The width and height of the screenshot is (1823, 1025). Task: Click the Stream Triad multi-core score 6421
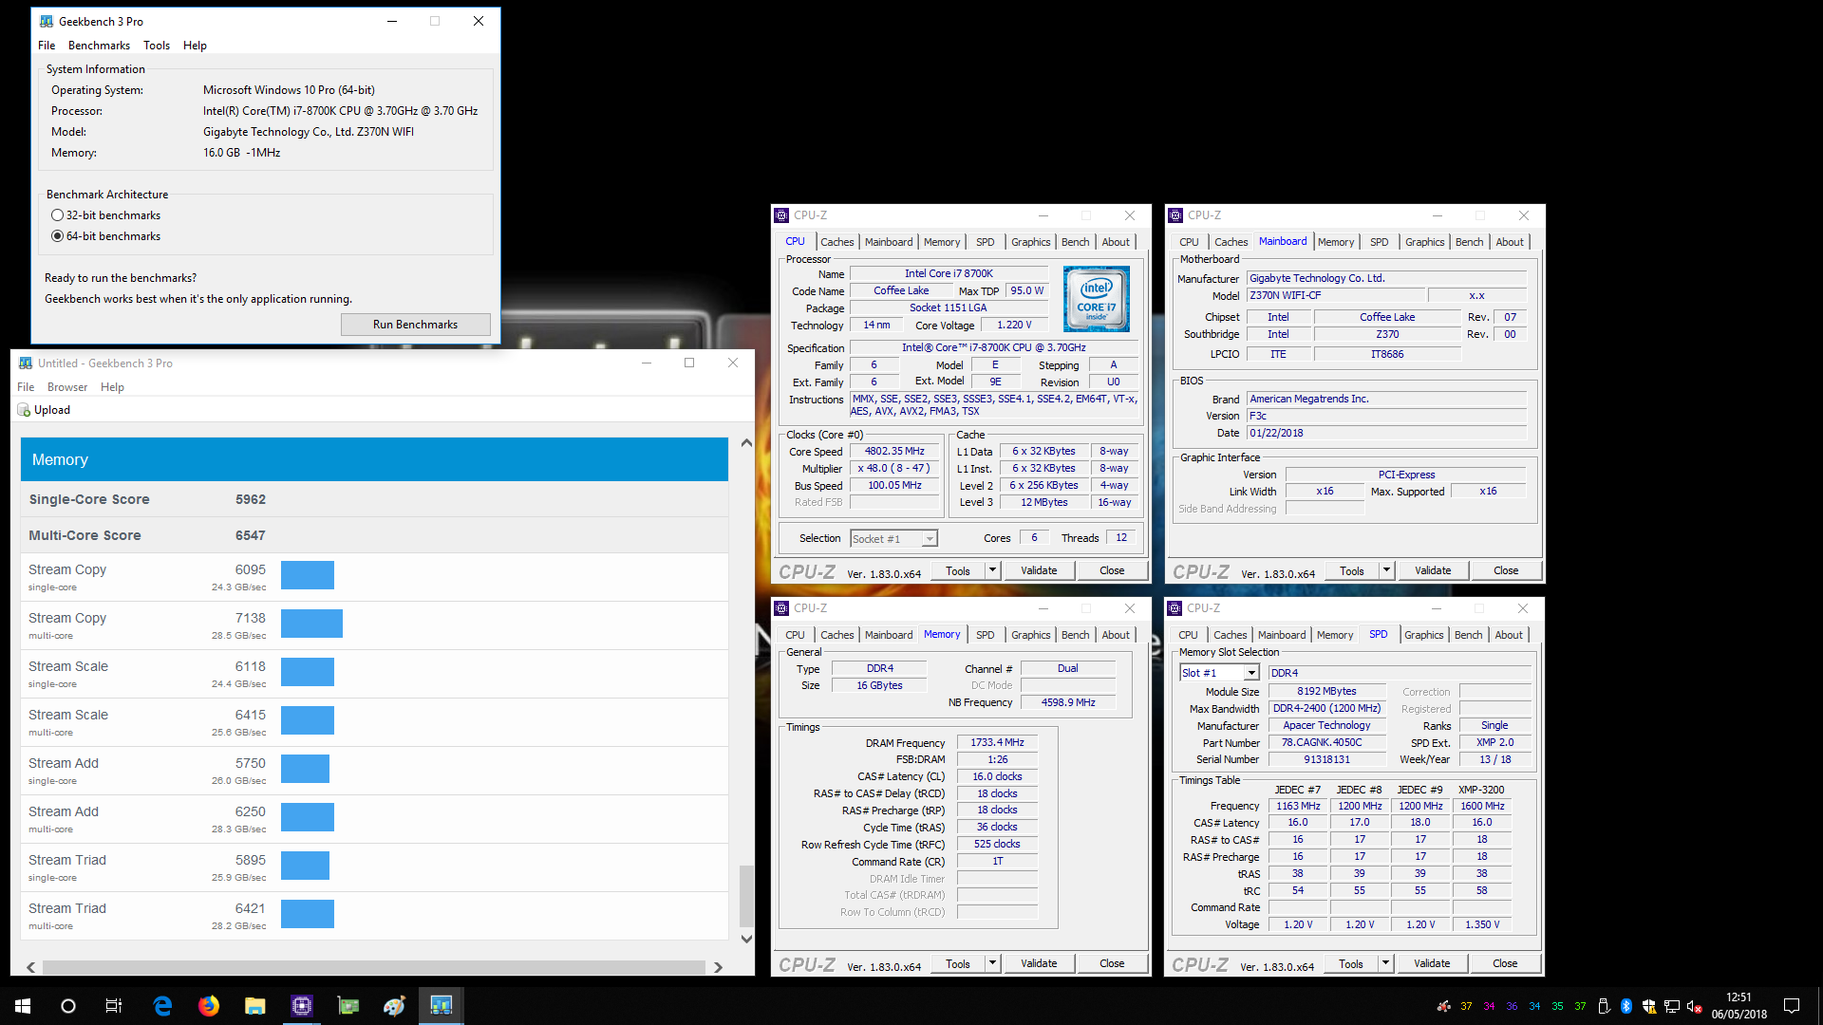coord(251,908)
